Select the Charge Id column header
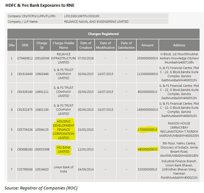This screenshot has width=204, height=193. [x=42, y=45]
